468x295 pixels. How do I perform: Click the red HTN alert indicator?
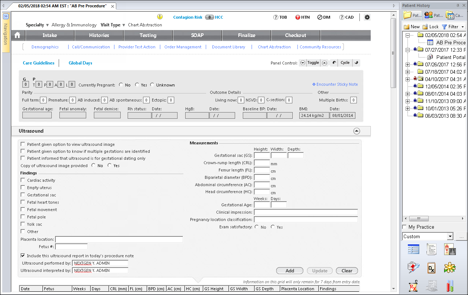(x=297, y=17)
